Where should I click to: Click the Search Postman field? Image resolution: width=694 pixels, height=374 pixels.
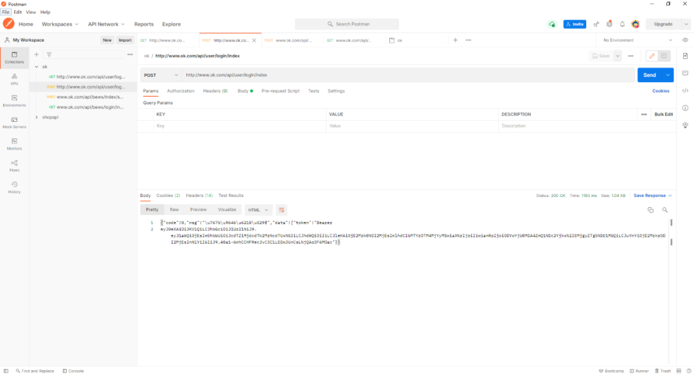click(347, 24)
